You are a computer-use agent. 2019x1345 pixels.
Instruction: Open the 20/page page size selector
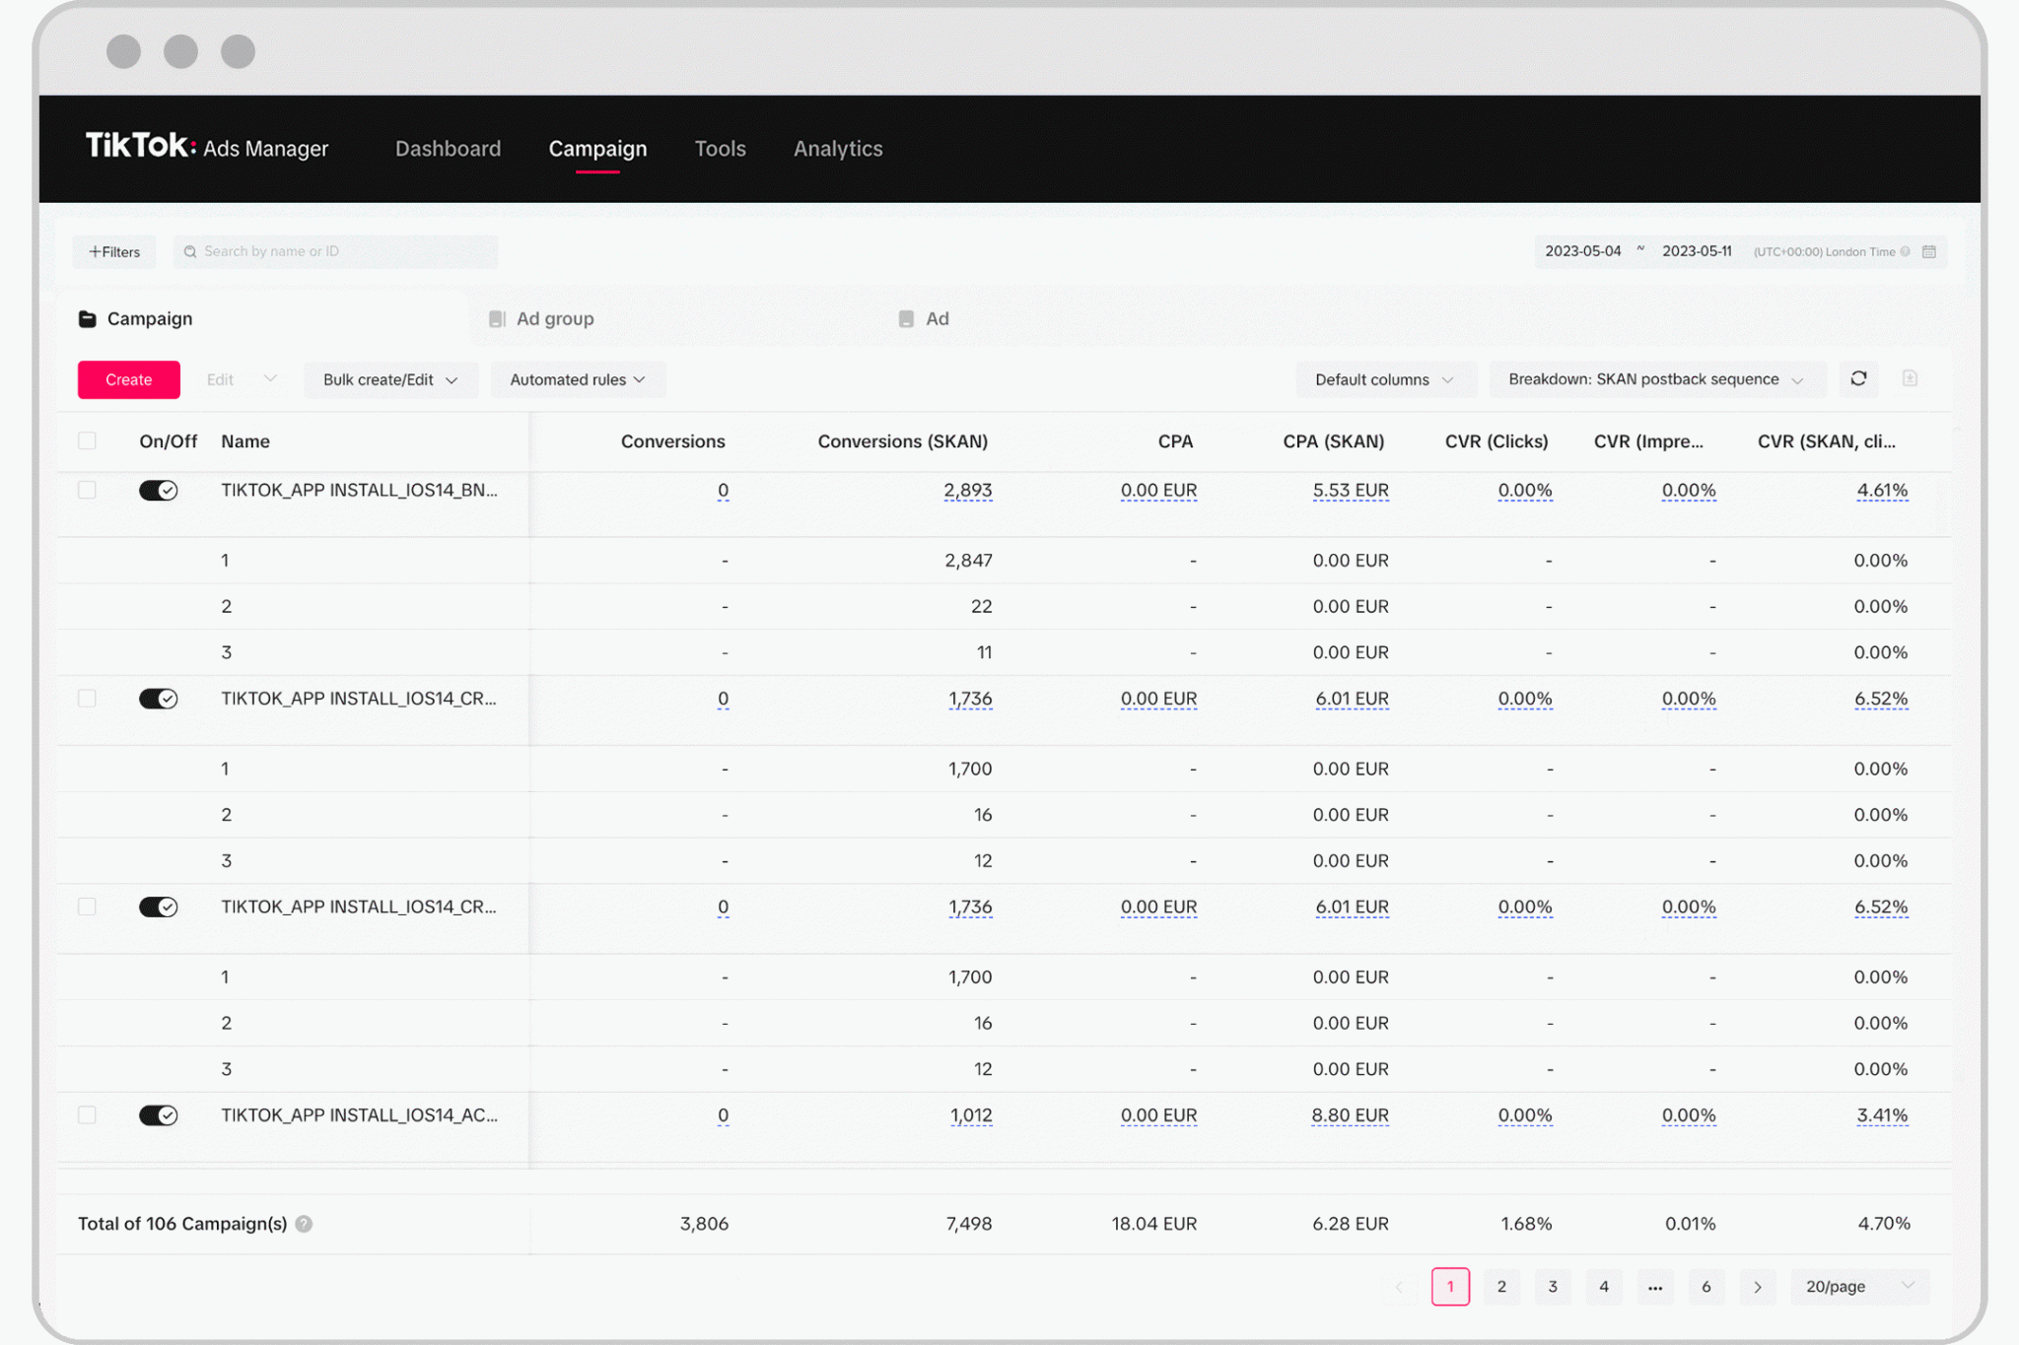pos(1859,1286)
